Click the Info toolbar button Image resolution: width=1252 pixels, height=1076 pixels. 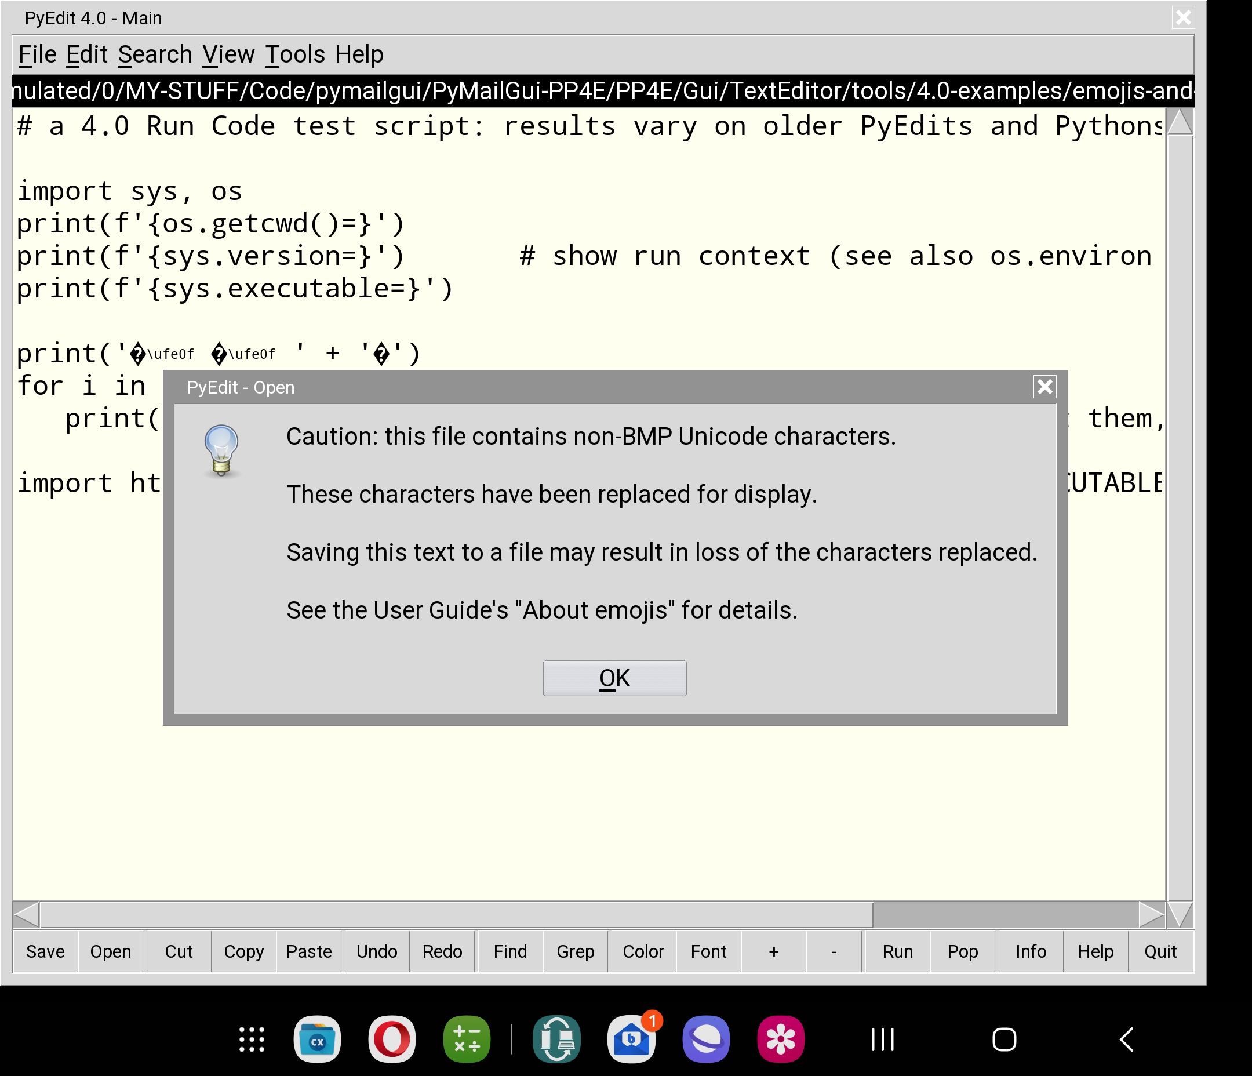tap(1031, 951)
